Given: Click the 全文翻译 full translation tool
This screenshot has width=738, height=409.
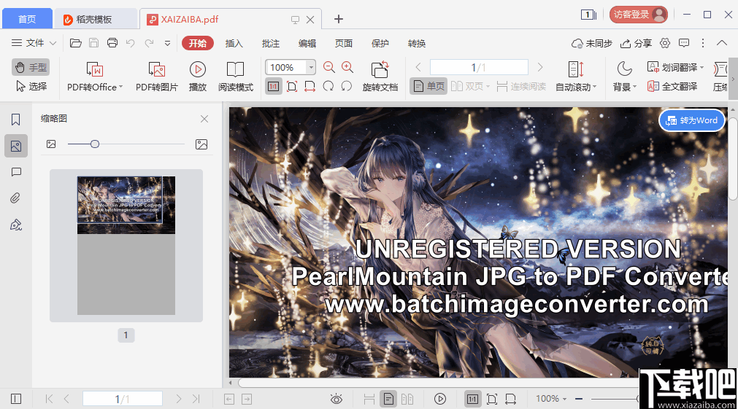Looking at the screenshot, I should click(x=672, y=87).
